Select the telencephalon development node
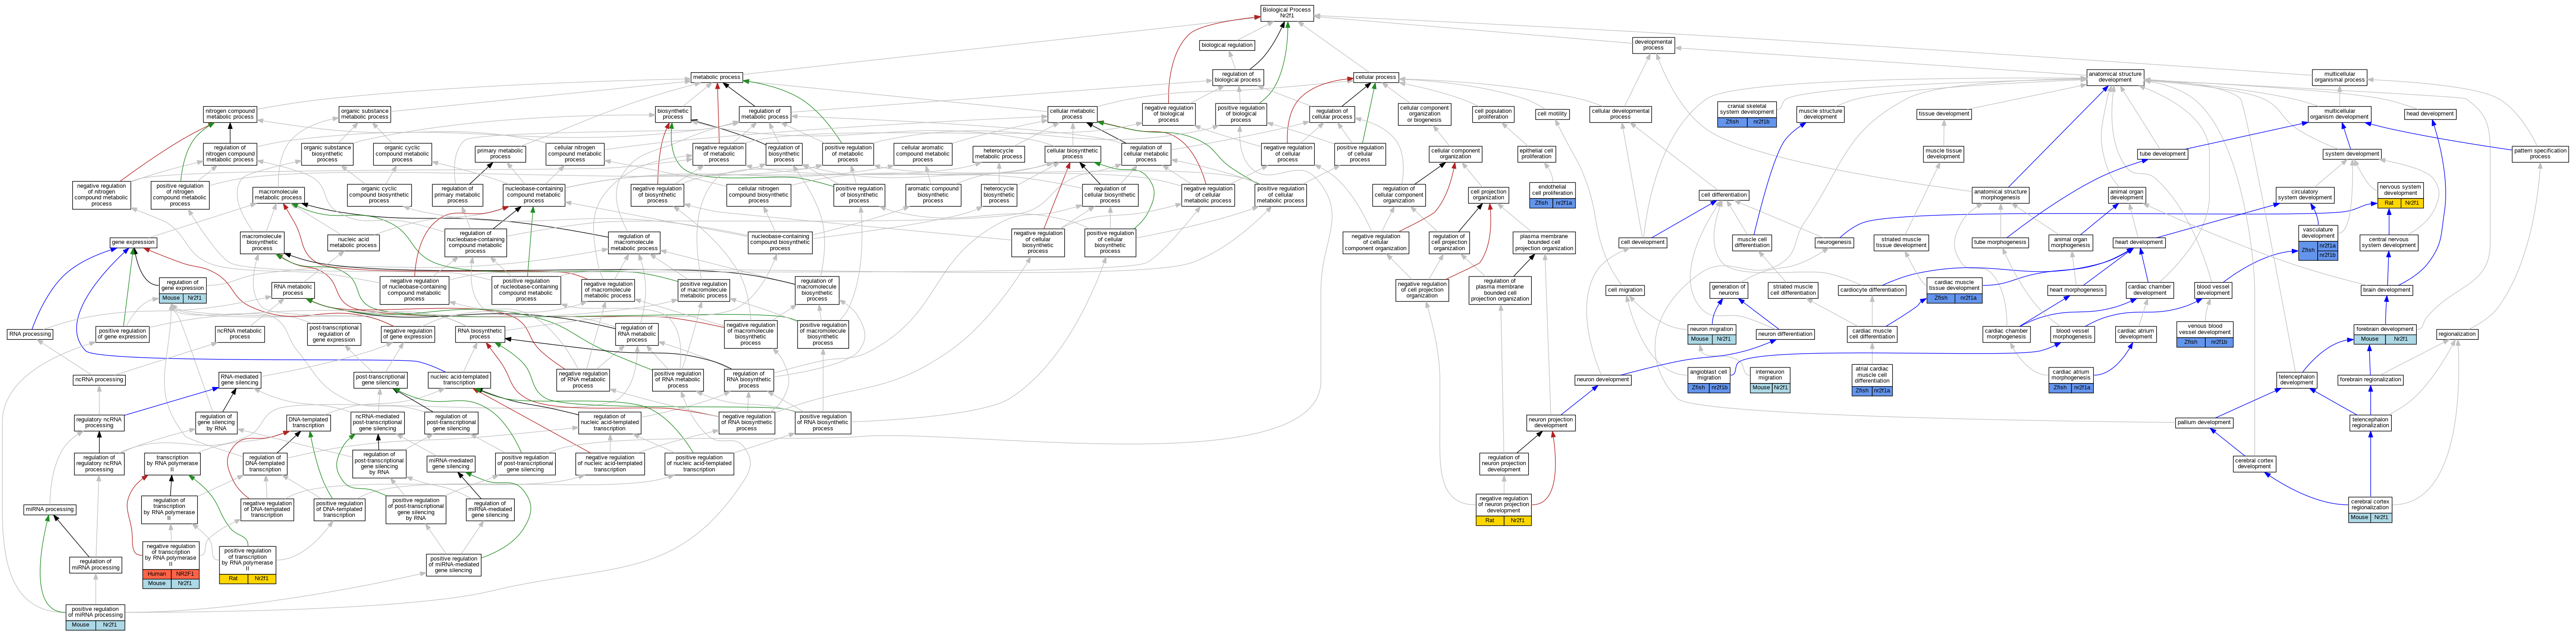The height and width of the screenshot is (635, 2576). (x=2297, y=380)
